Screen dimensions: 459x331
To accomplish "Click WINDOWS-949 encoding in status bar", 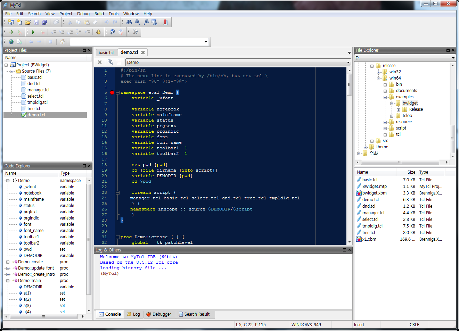I will [306, 325].
